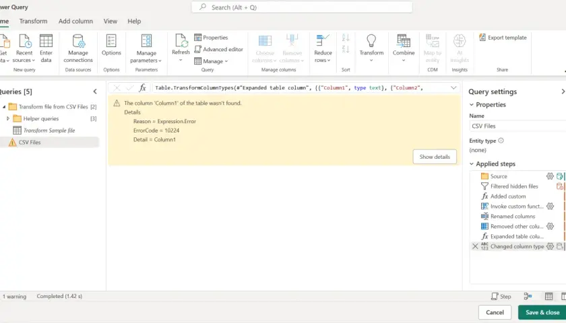The width and height of the screenshot is (566, 323).
Task: Click the Cancel button
Action: (495, 312)
